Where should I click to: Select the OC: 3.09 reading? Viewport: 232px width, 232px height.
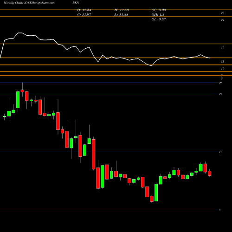click(x=159, y=10)
